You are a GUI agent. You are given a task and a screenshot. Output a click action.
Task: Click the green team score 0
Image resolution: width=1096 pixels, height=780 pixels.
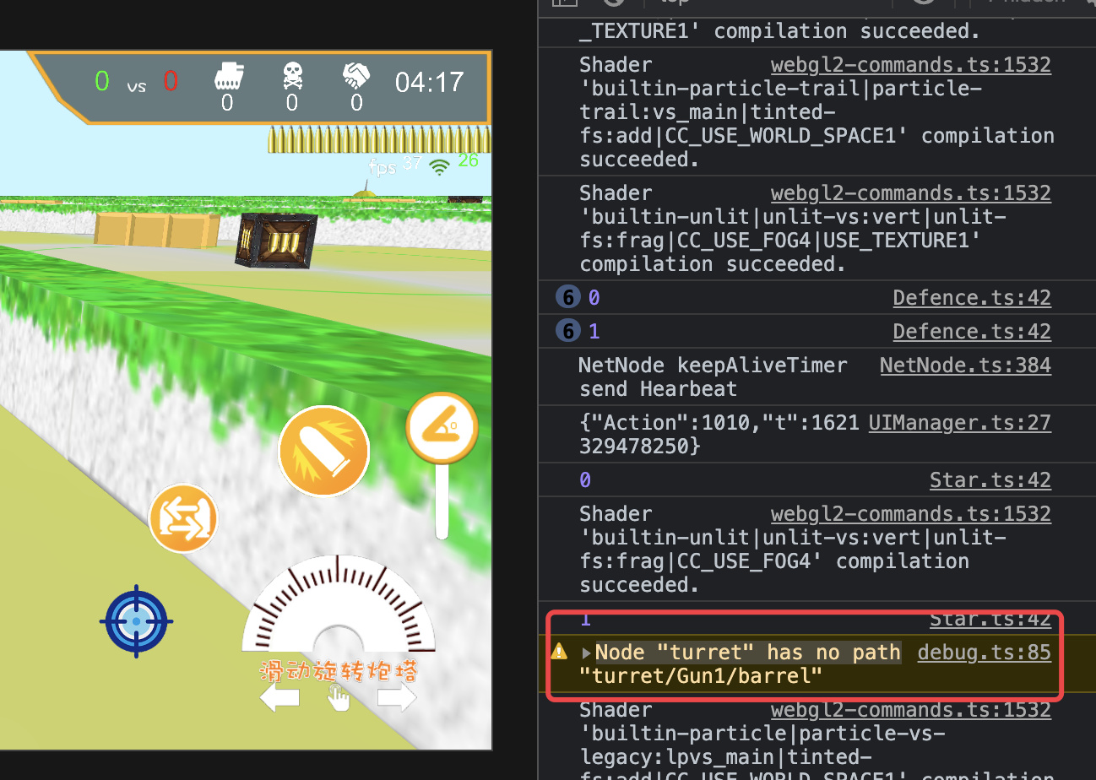coord(102,81)
